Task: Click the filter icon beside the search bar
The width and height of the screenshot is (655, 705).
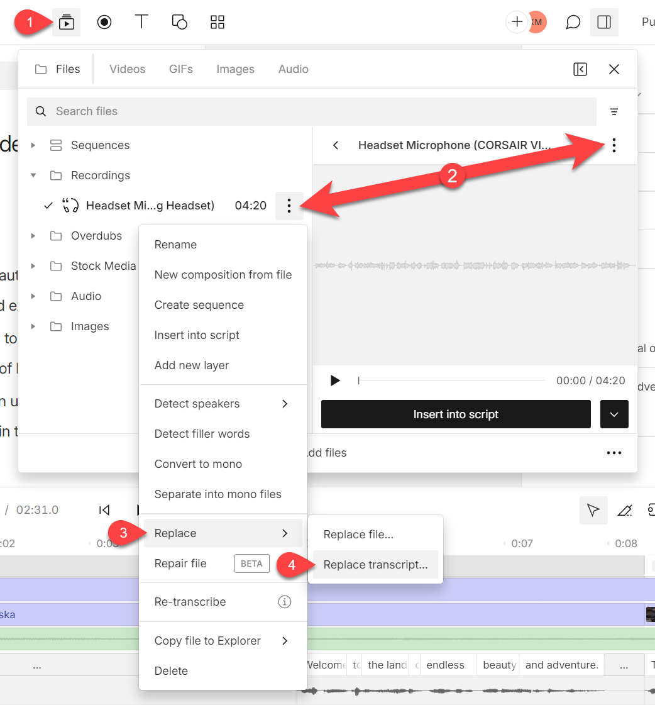Action: [614, 111]
